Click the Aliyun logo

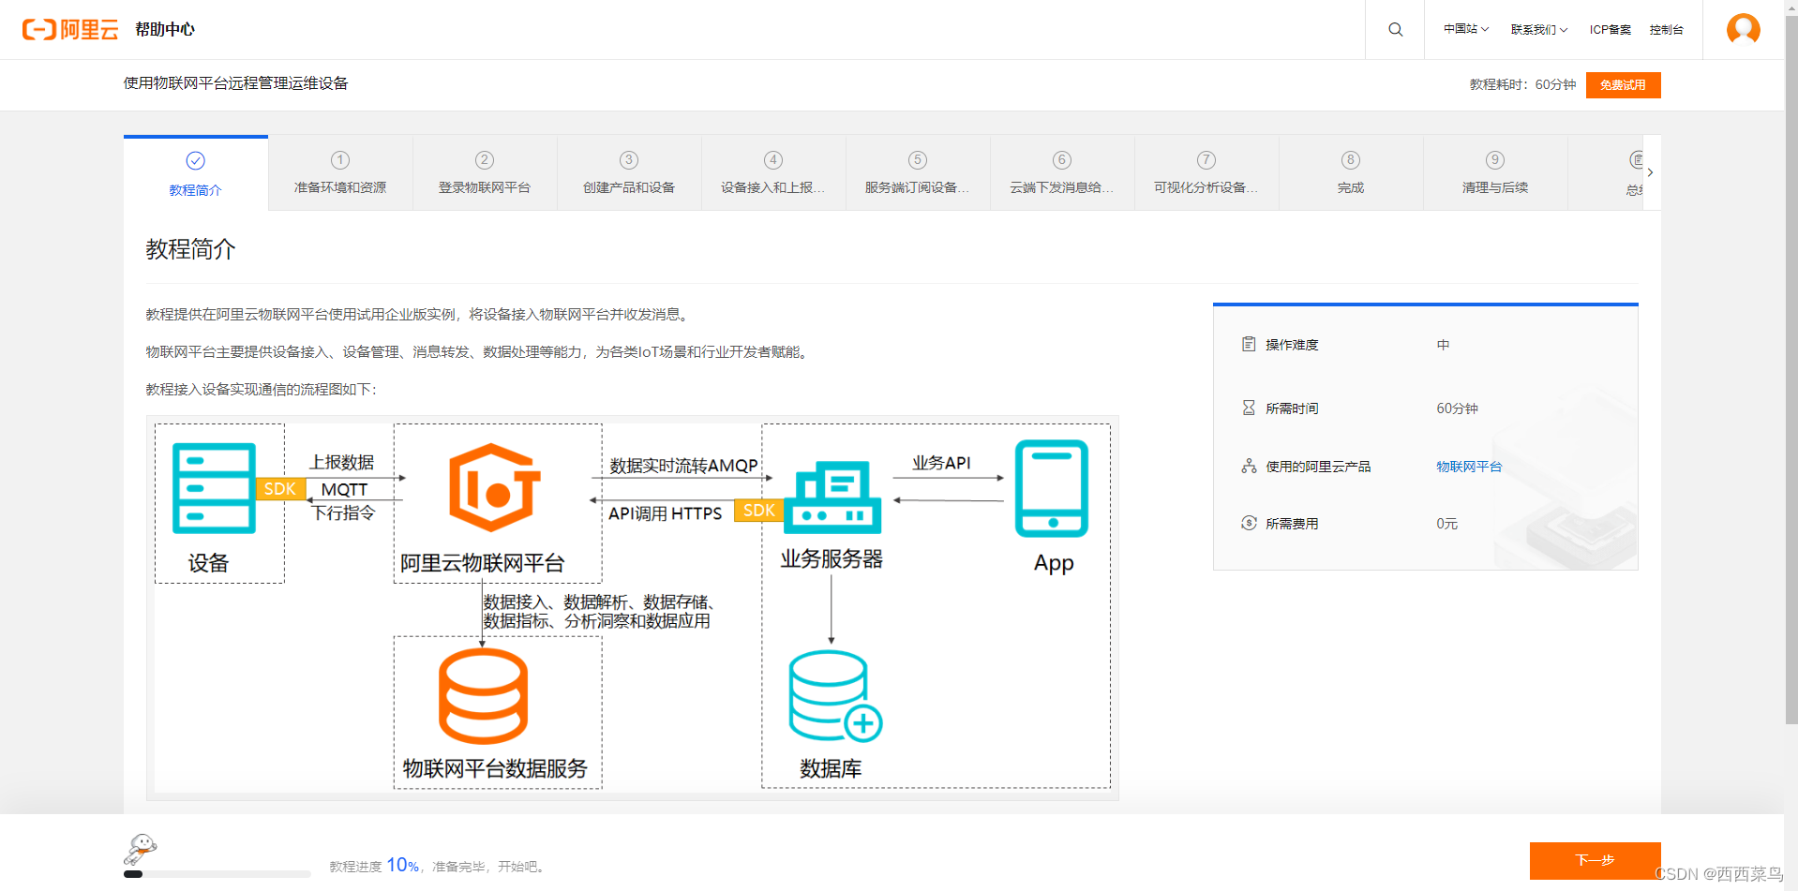tap(70, 30)
